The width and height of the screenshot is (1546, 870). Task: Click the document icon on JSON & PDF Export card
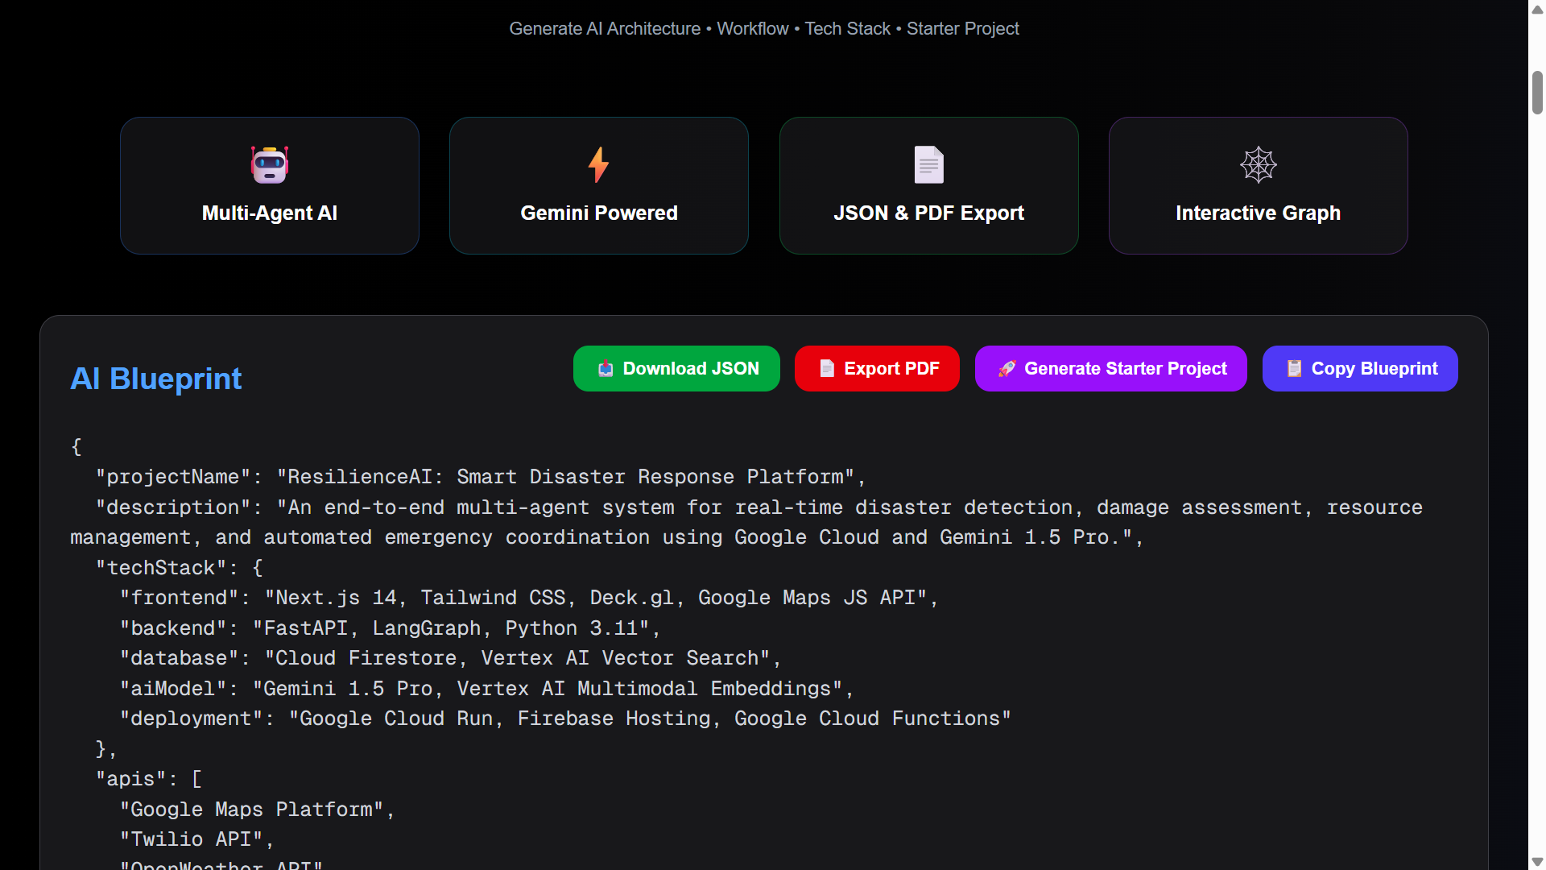[x=928, y=165]
